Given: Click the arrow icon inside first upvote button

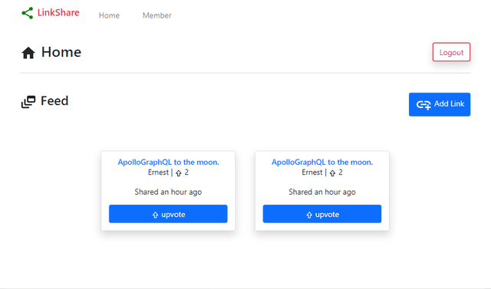Looking at the screenshot, I should [155, 215].
